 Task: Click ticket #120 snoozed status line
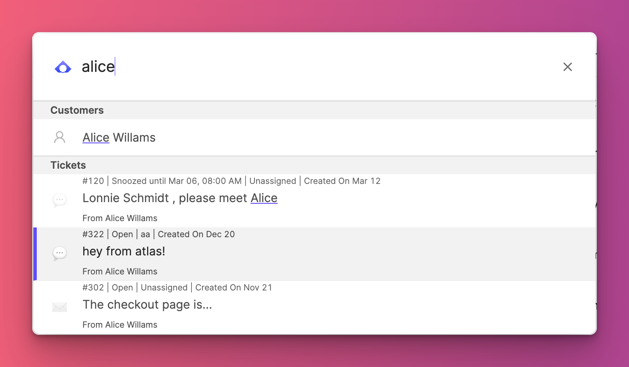coord(231,181)
